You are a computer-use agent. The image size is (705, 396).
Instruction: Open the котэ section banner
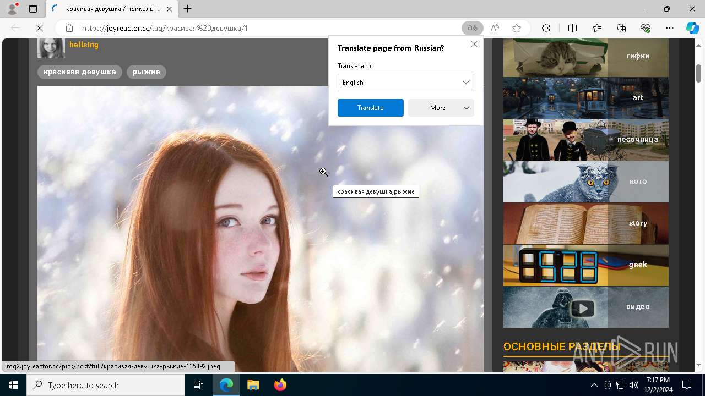(x=586, y=182)
